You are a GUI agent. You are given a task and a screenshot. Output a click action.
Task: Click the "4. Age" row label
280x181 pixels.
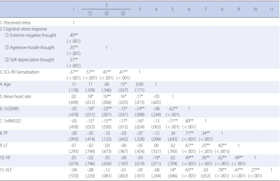[x=5, y=84]
